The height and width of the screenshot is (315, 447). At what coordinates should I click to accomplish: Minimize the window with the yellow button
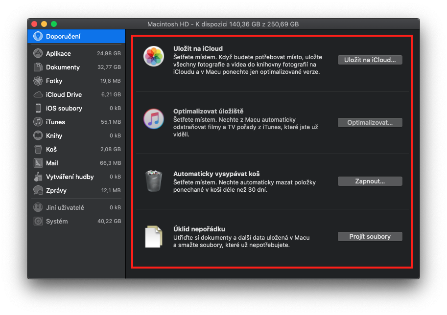click(x=44, y=24)
